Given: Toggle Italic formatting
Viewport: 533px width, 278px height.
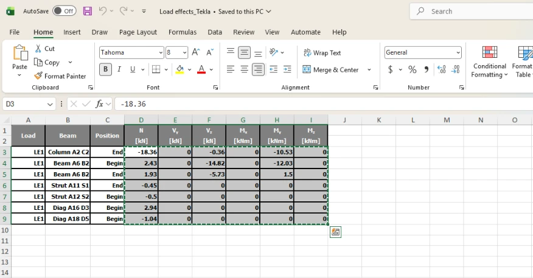Looking at the screenshot, I should [x=119, y=69].
